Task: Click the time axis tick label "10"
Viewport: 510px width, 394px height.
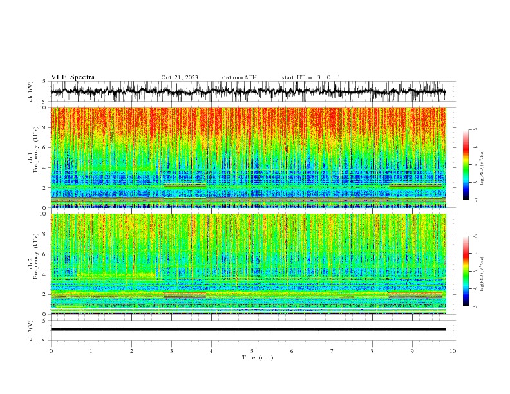Action: coord(453,351)
